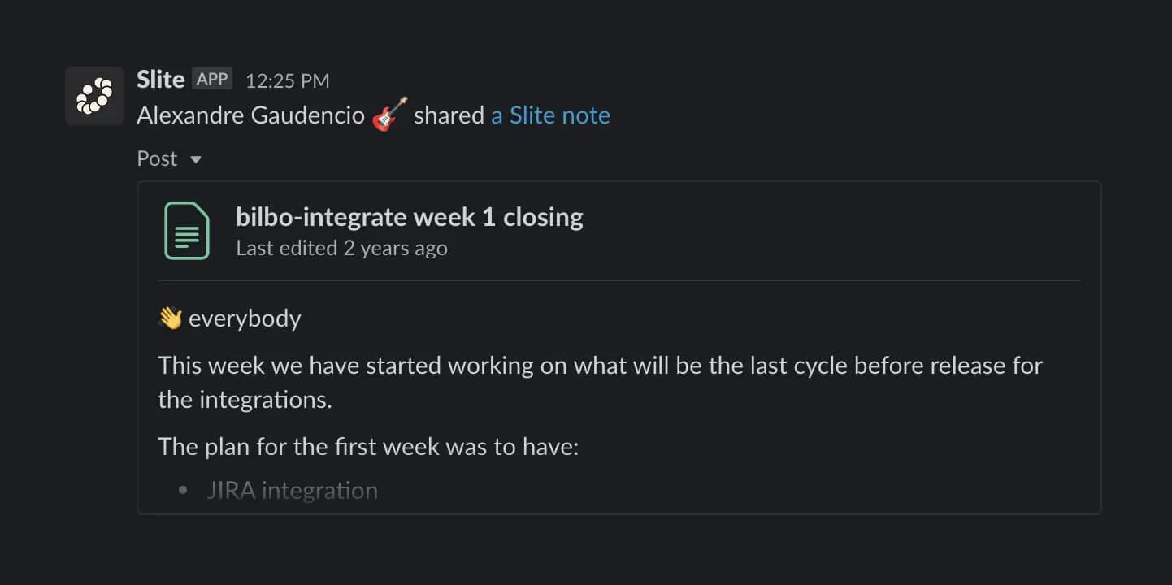The width and height of the screenshot is (1172, 585).
Task: Click the waving hand emoji in the note
Action: pos(169,317)
